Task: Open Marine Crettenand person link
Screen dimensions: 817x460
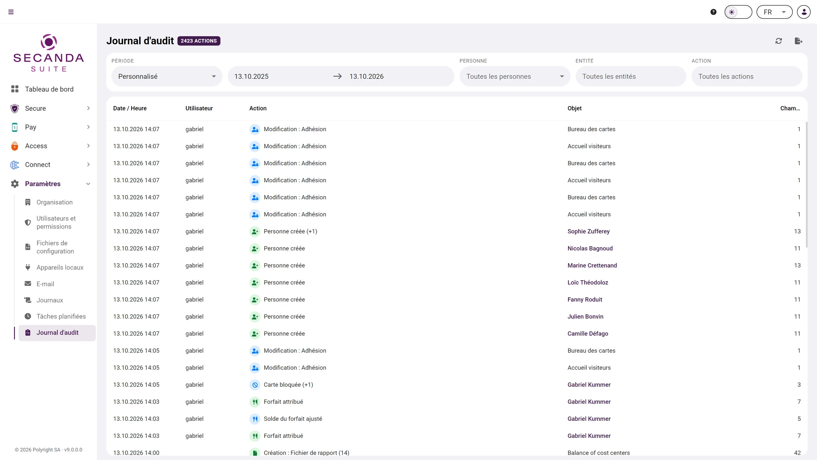Action: pyautogui.click(x=592, y=265)
